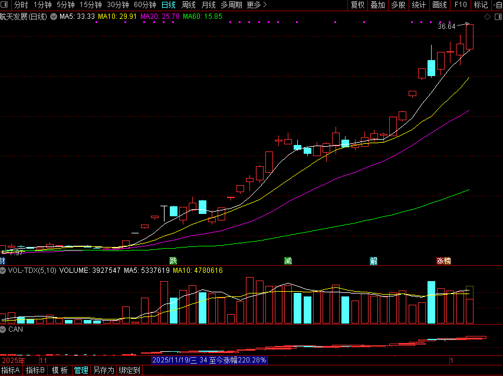This screenshot has width=503, height=376.
Task: Open the 指标A indicator tab
Action: [11, 371]
